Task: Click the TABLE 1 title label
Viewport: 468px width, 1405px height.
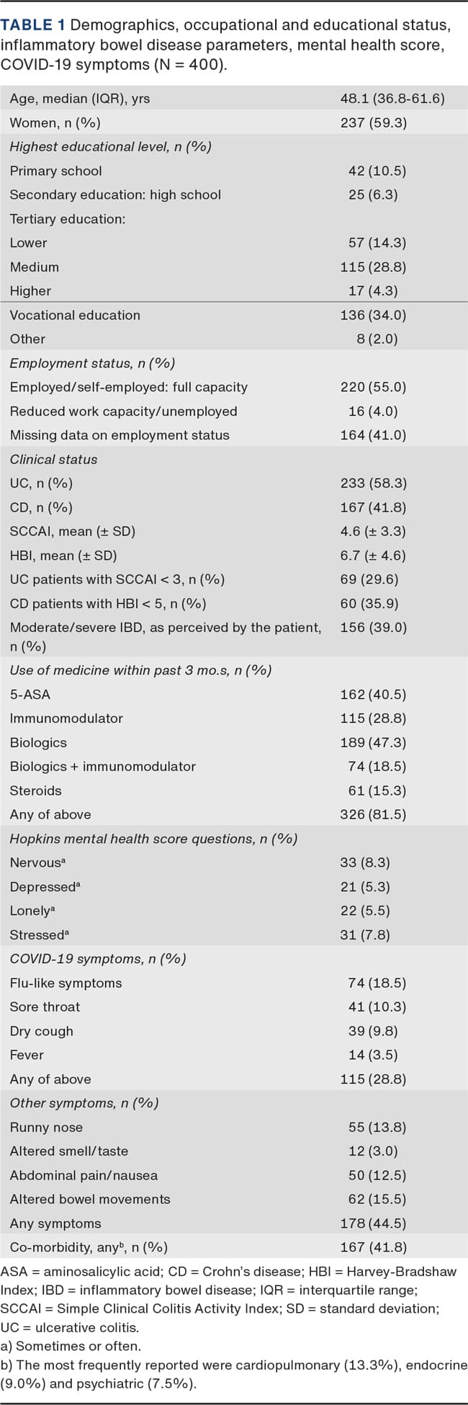Action: point(34,27)
